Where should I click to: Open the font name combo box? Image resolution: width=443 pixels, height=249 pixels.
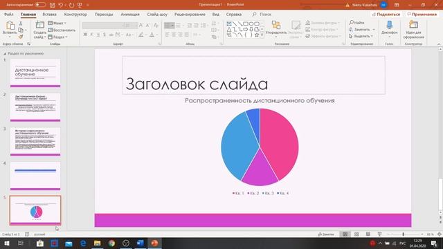coord(103,26)
